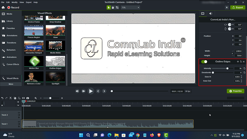The image size is (247, 139).
Task: Click the Home icon
Action: coord(3,7)
